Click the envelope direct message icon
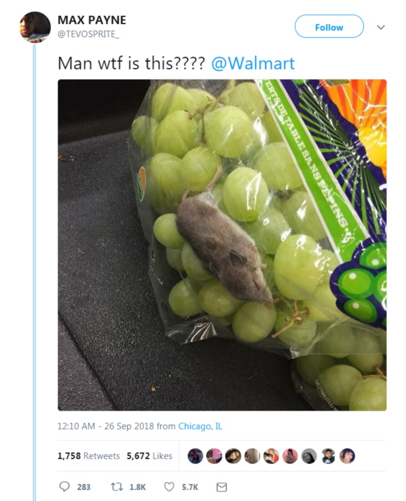Screen dimensions: 406x501 (221, 487)
